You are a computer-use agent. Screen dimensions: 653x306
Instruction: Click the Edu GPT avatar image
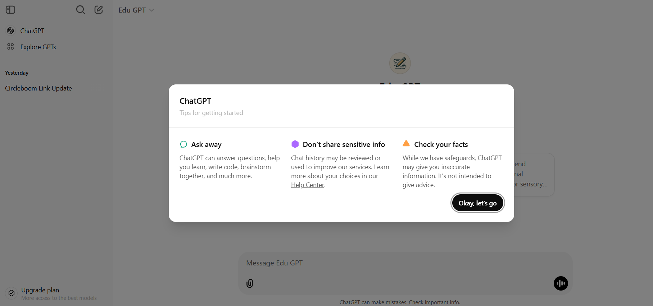point(399,63)
